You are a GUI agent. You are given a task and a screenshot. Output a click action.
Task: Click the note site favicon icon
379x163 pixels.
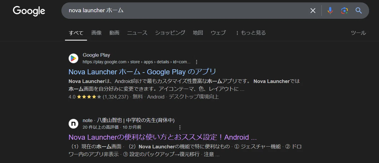click(x=73, y=123)
